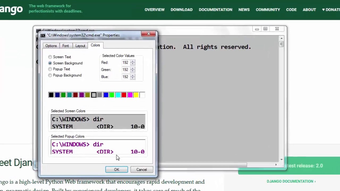
Task: Pick the black color swatch
Action: [x=51, y=95]
